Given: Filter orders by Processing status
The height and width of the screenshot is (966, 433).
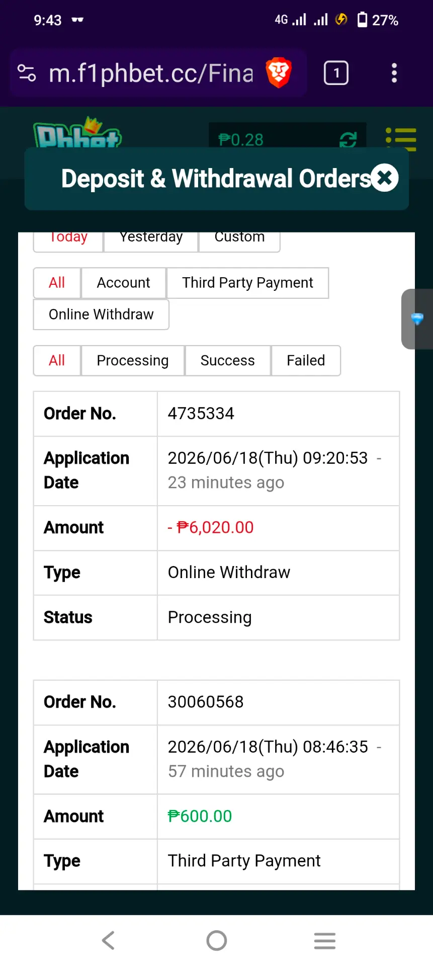Looking at the screenshot, I should (x=133, y=360).
